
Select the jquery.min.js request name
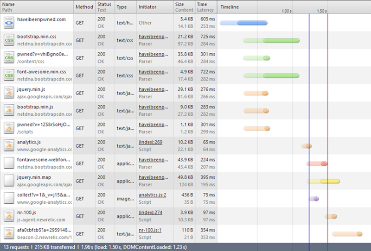click(x=31, y=89)
